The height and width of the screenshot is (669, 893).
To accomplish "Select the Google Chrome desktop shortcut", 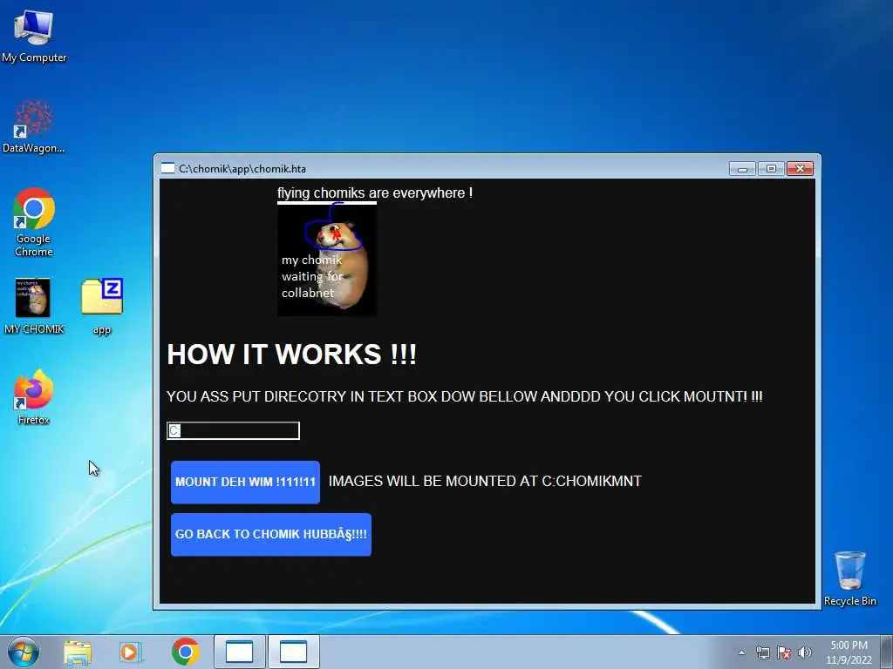I will [x=34, y=222].
